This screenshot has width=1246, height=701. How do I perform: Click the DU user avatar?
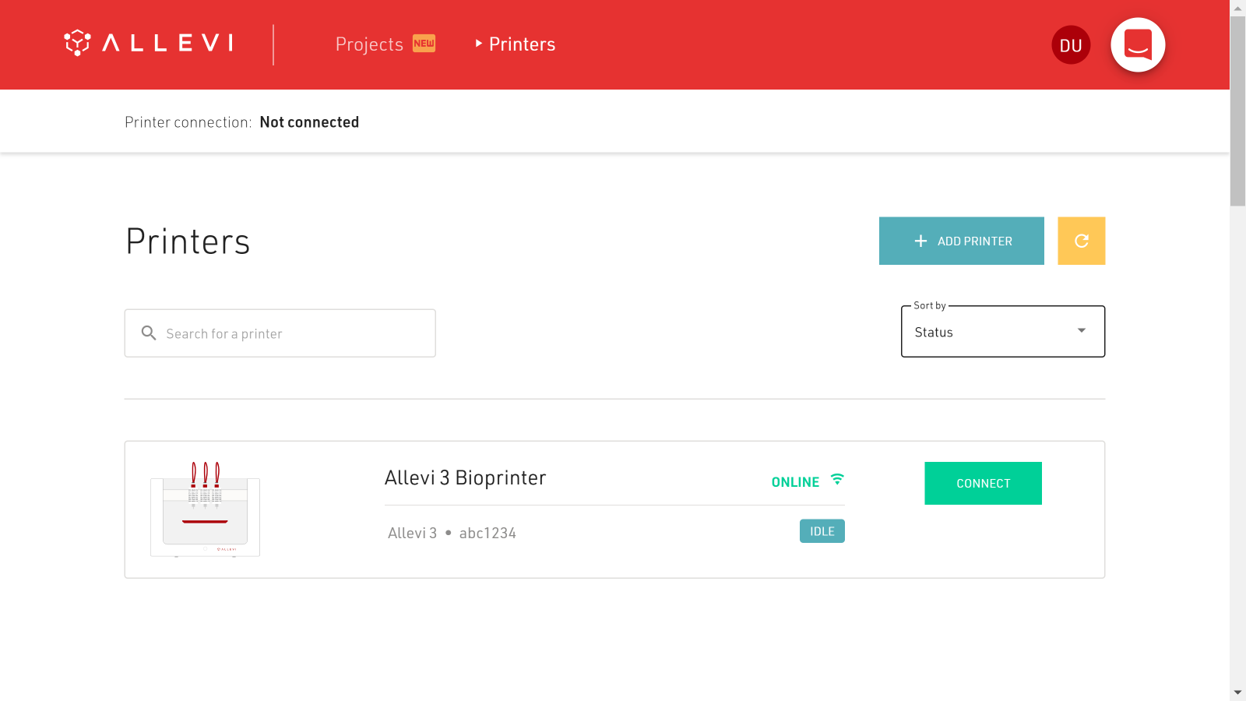(1071, 45)
